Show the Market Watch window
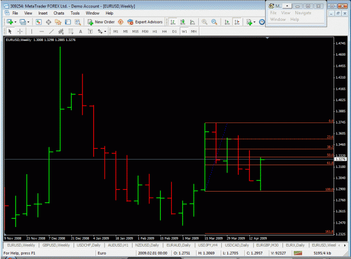Viewport: 351px width, 259px height. pos(39,22)
